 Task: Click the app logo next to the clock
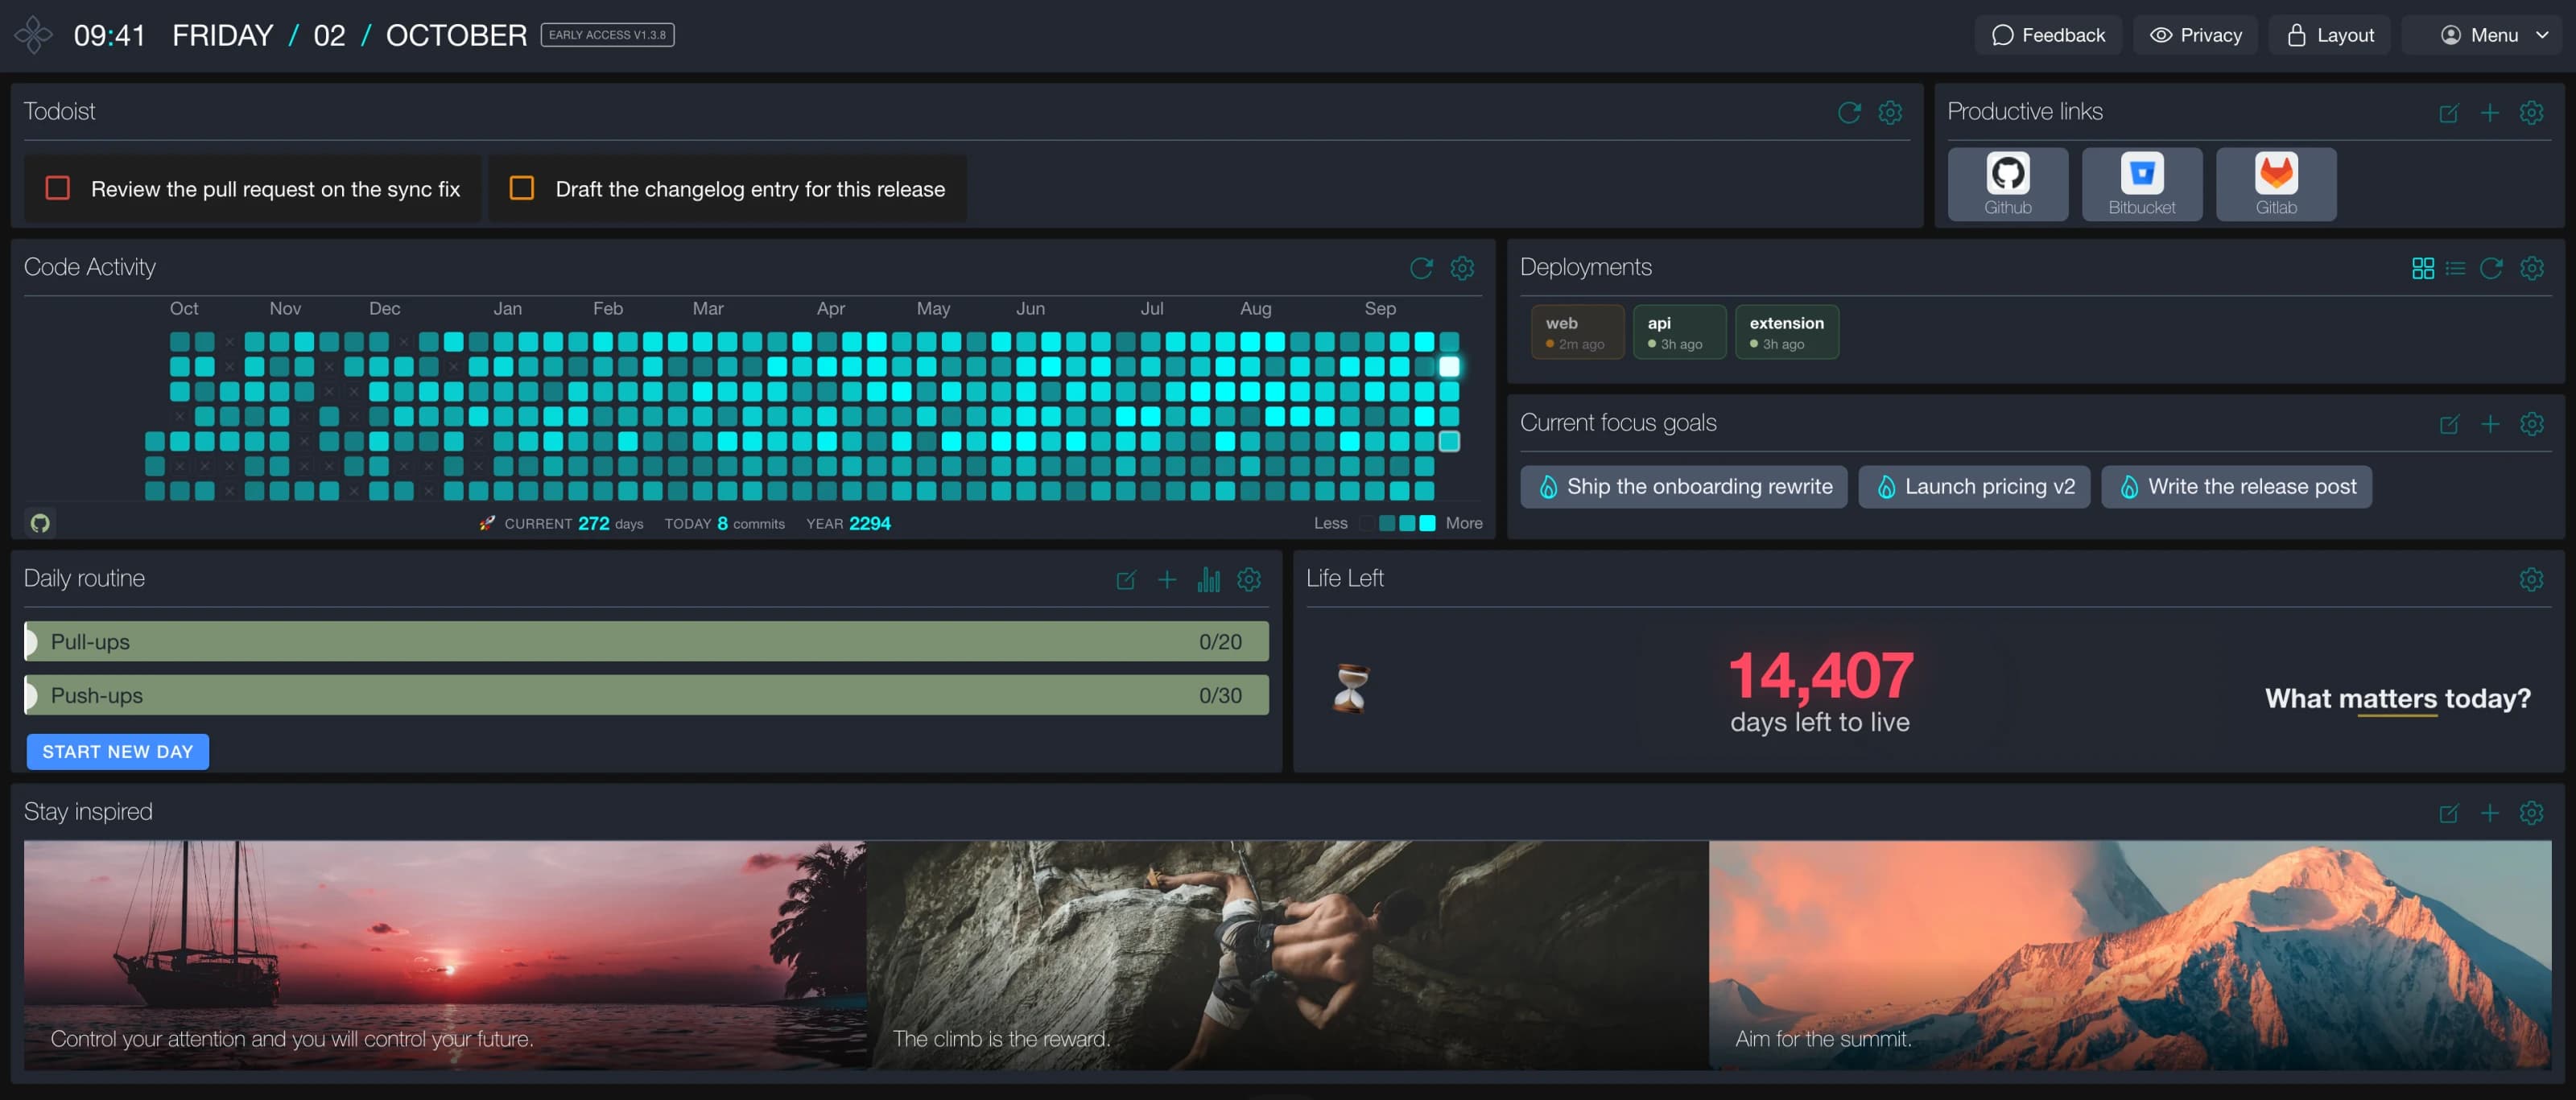click(x=34, y=35)
